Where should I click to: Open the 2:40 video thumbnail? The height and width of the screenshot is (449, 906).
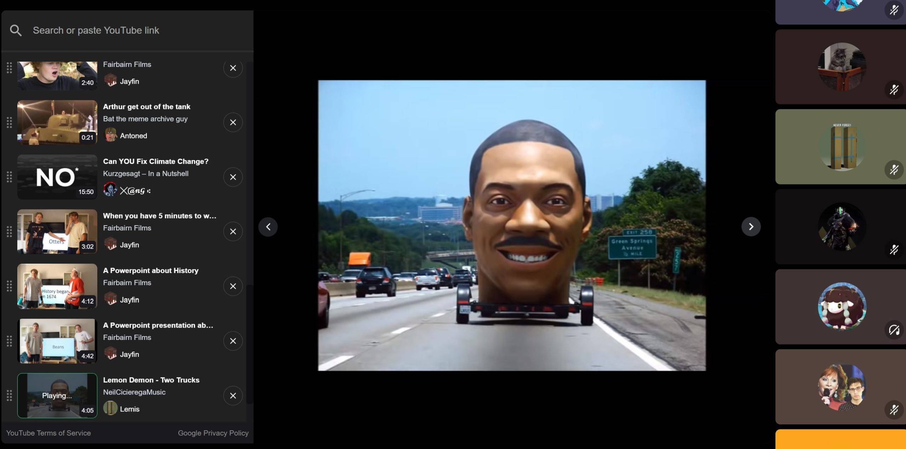click(x=57, y=76)
